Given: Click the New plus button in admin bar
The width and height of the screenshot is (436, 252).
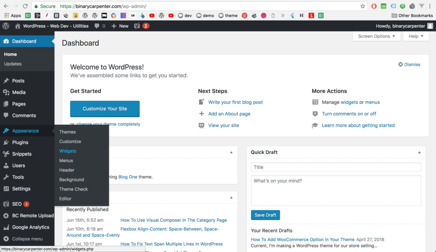Looking at the screenshot, I should pyautogui.click(x=120, y=26).
